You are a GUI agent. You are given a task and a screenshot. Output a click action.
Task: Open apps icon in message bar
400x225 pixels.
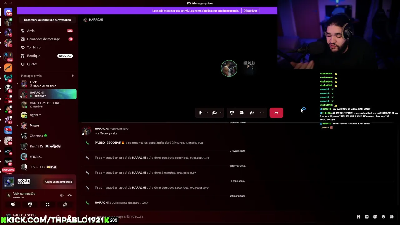(392, 217)
